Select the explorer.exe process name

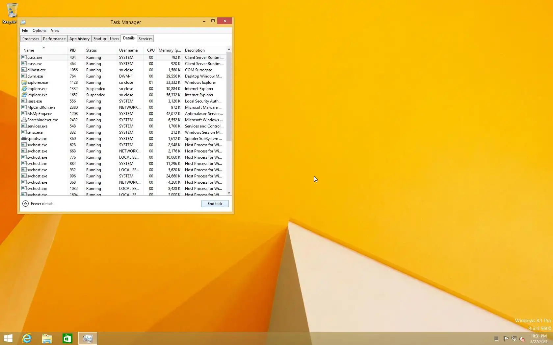[38, 82]
